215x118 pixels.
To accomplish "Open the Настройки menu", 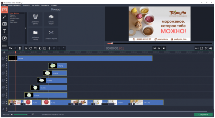I will tap(36, 5).
